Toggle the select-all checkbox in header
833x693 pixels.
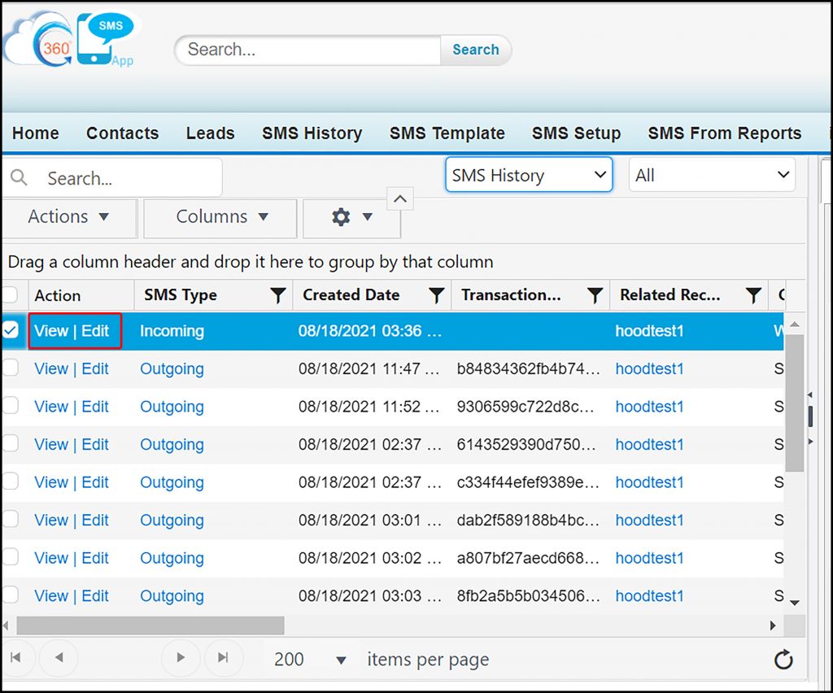[11, 294]
